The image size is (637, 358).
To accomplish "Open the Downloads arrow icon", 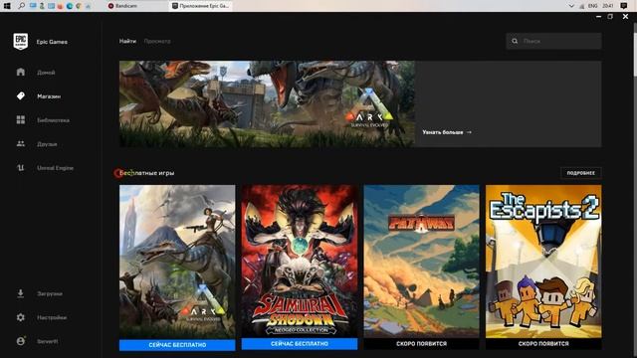I will point(21,293).
